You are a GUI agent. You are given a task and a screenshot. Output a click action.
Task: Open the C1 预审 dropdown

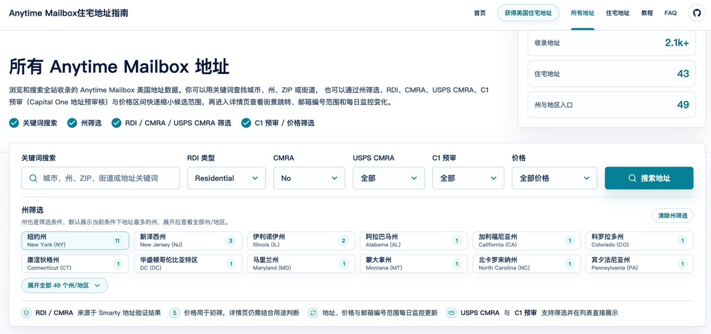point(468,179)
